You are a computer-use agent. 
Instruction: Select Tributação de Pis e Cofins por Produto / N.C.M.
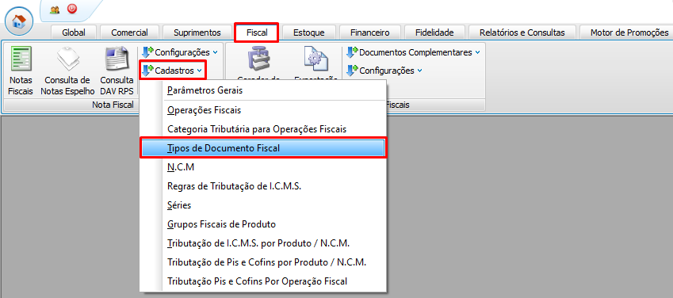coord(263,262)
